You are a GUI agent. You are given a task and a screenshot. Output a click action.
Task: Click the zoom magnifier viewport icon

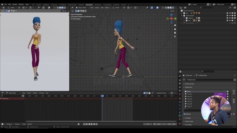[x=175, y=25]
